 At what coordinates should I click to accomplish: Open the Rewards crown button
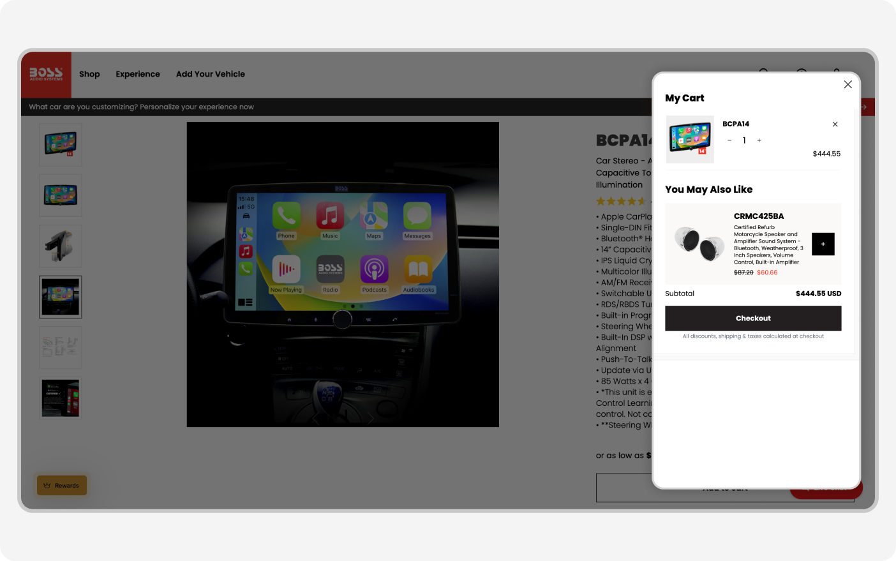(61, 486)
